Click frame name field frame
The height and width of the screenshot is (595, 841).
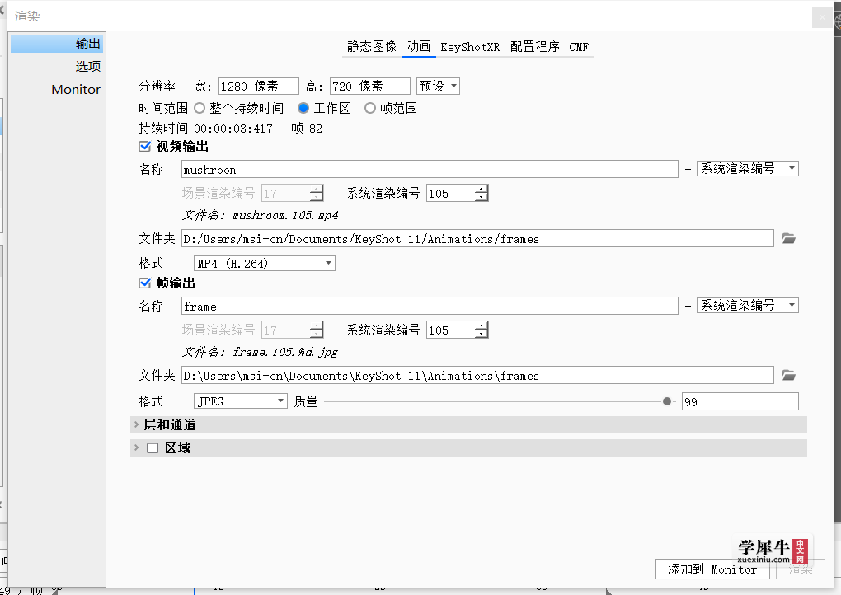click(x=430, y=306)
